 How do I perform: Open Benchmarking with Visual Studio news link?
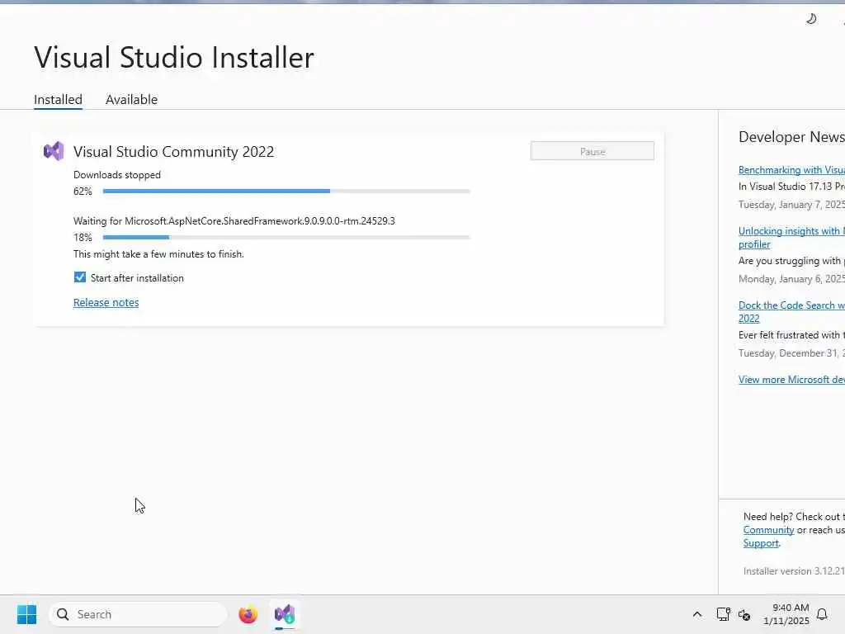pyautogui.click(x=791, y=170)
